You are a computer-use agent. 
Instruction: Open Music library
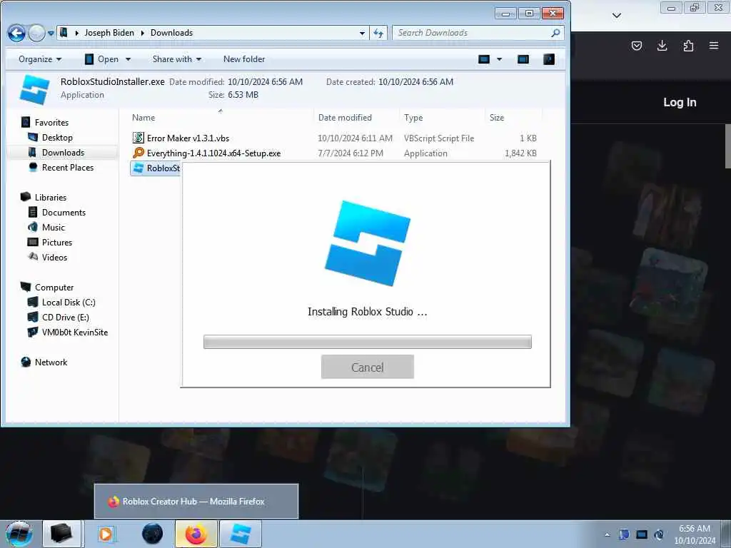click(53, 228)
